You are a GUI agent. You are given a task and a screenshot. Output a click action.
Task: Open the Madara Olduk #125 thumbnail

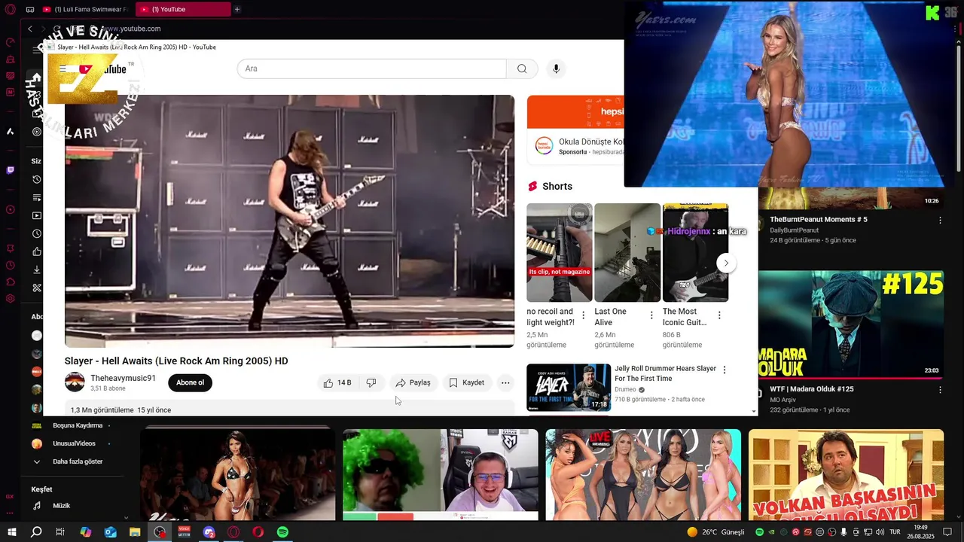click(851, 323)
